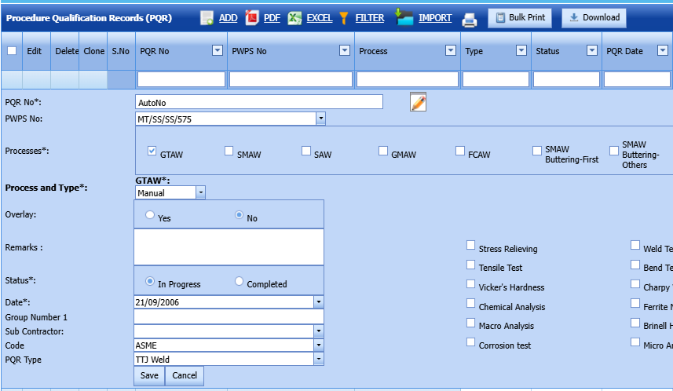Click the import arrow icon
The height and width of the screenshot is (391, 673).
tap(404, 16)
